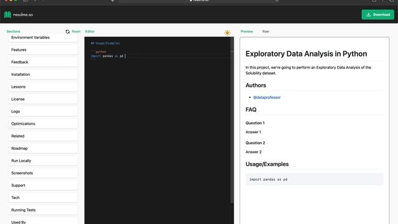Switch to the Preview tab
398x224 pixels.
tap(247, 32)
